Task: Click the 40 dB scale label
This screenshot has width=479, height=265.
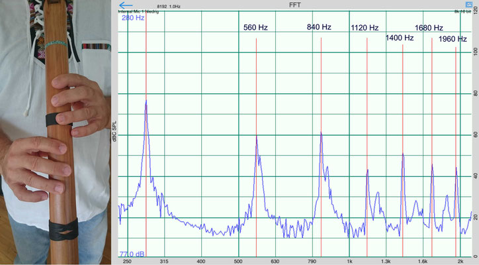Action: click(475, 176)
